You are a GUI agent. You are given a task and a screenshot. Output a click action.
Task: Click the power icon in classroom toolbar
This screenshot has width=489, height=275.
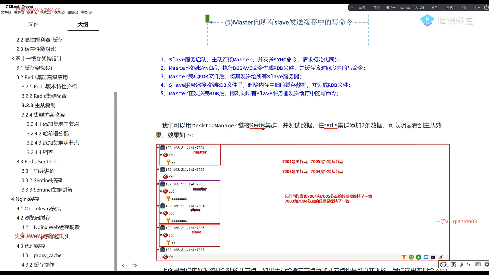click(x=486, y=8)
